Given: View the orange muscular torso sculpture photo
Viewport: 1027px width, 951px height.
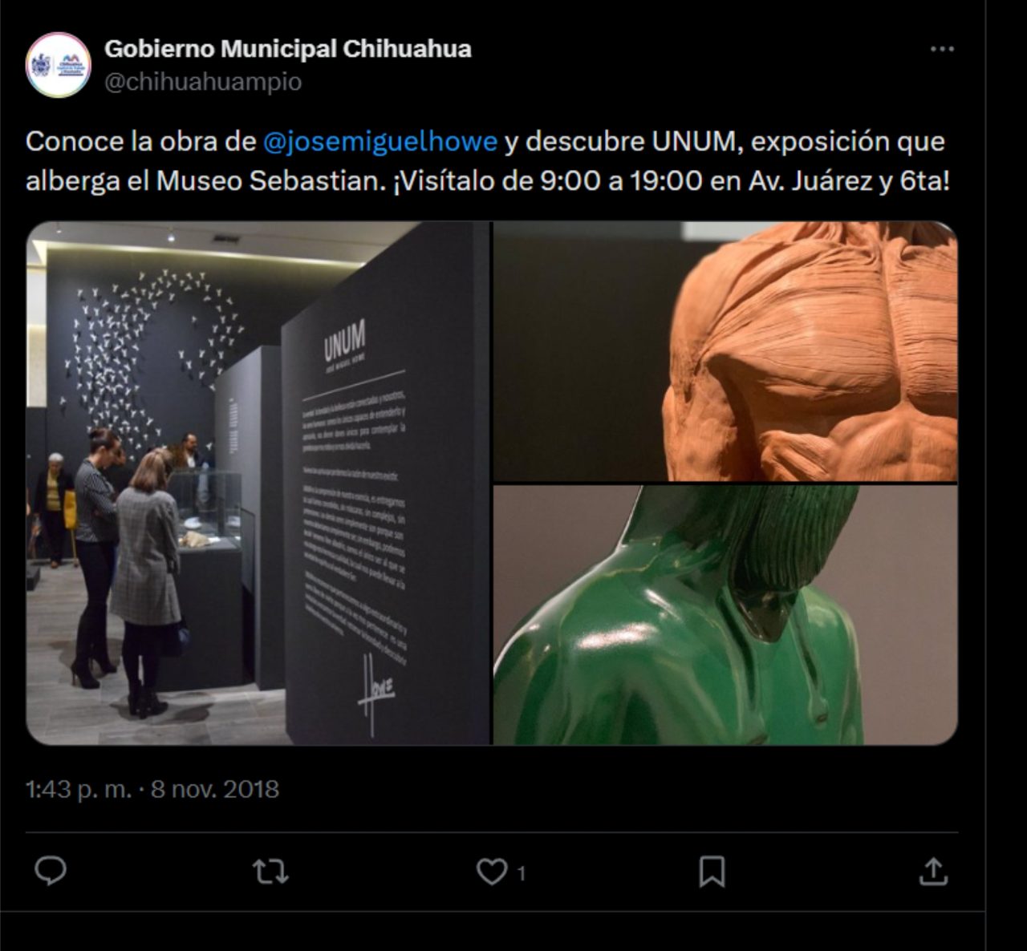Looking at the screenshot, I should (x=725, y=351).
